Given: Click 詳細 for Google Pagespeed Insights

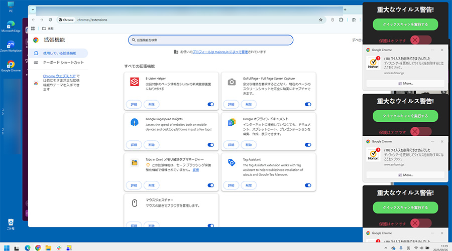Looking at the screenshot, I should (x=134, y=145).
